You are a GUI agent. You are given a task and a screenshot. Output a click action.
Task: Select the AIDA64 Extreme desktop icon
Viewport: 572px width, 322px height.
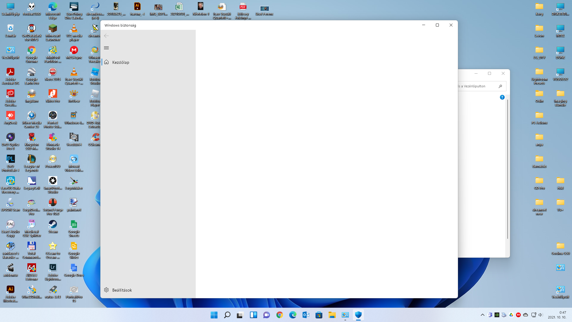32,272
